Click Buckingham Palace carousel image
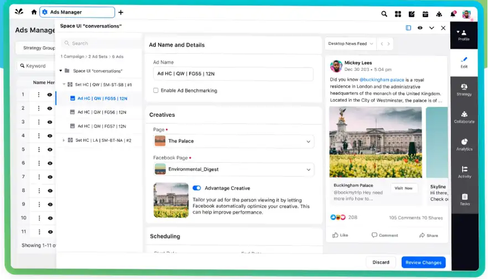 point(376,142)
